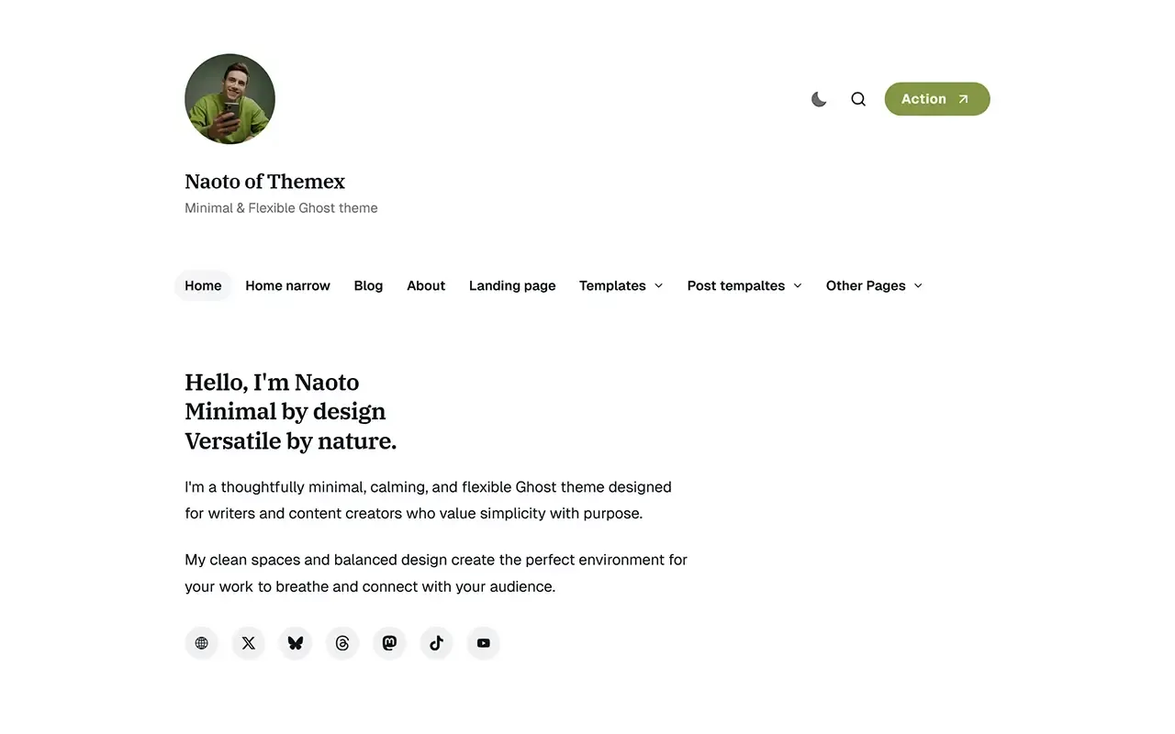Open the Landing page link
This screenshot has height=734, width=1175.
tap(511, 285)
